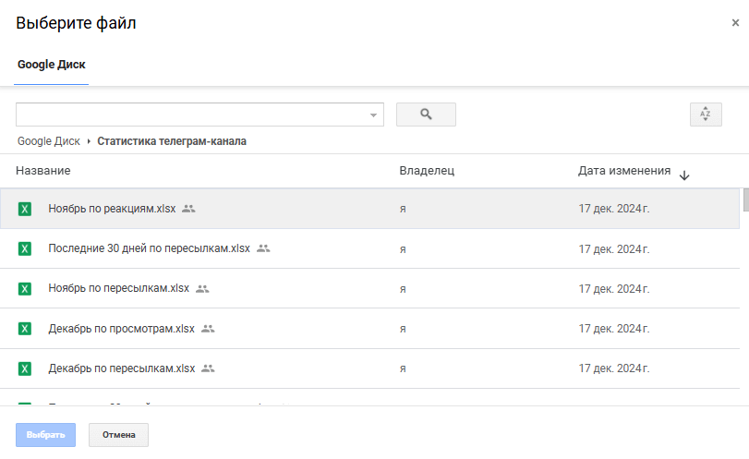Click shared icon next to Декабрь по просмотрам.xlsx
This screenshot has height=459, width=749.
(x=207, y=329)
